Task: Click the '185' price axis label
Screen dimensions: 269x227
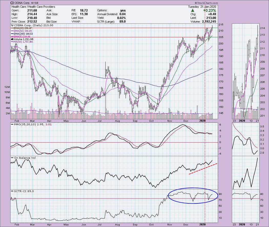Action: coord(221,62)
